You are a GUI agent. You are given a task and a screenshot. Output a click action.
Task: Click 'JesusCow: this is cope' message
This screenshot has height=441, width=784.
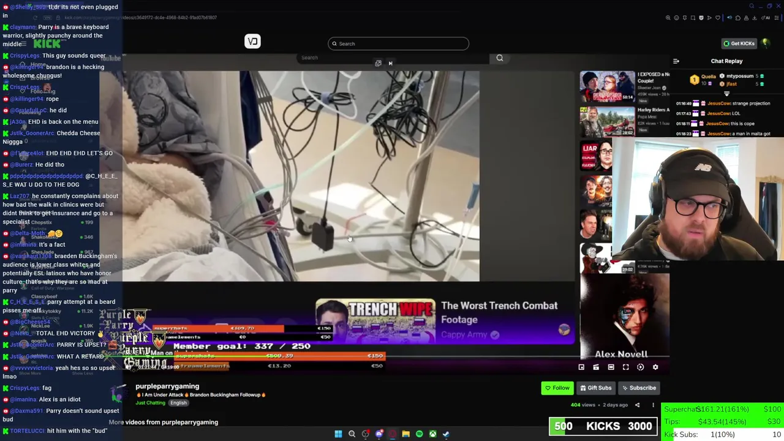click(731, 124)
